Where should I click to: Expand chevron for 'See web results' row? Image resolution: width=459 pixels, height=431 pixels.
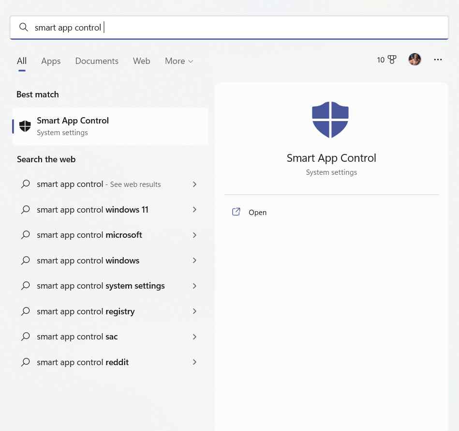click(x=194, y=185)
